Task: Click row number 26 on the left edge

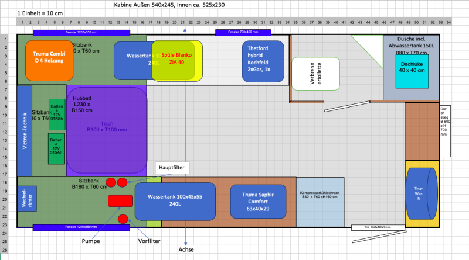Action: tap(5, 250)
